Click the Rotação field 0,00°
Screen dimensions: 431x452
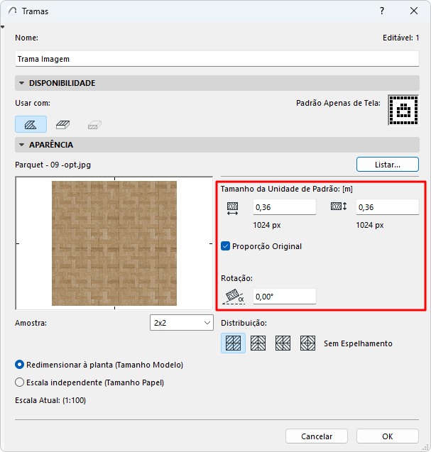point(285,297)
